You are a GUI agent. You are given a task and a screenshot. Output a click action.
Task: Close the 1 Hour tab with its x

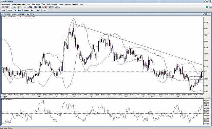[x=16, y=10]
